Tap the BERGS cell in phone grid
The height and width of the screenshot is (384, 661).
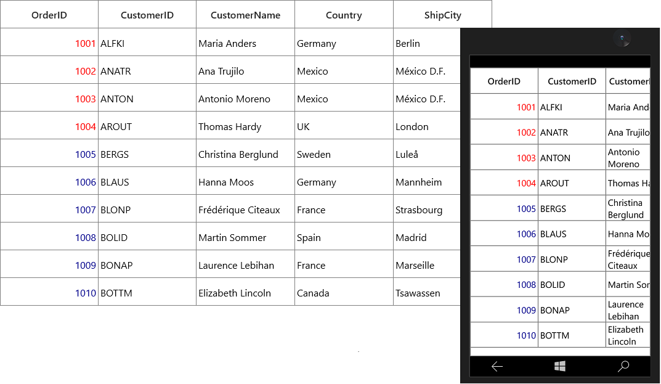[x=572, y=208]
